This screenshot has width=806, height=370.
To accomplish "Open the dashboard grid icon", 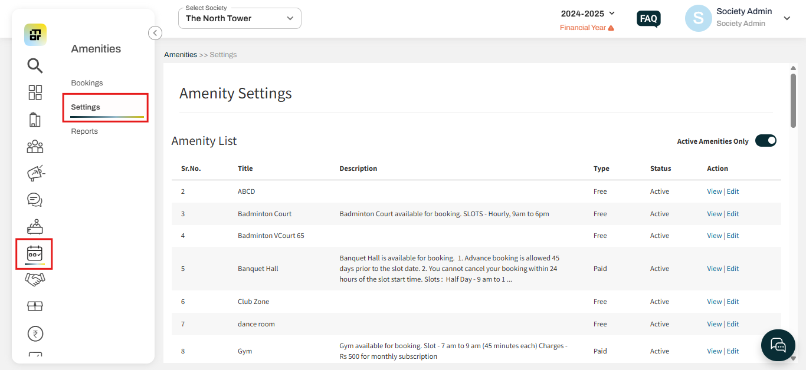I will click(35, 92).
